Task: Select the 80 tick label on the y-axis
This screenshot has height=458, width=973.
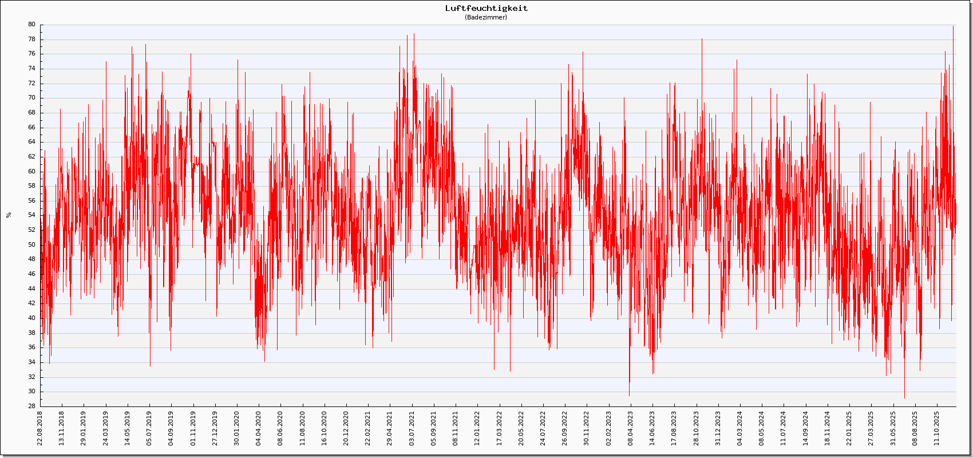Action: 31,25
